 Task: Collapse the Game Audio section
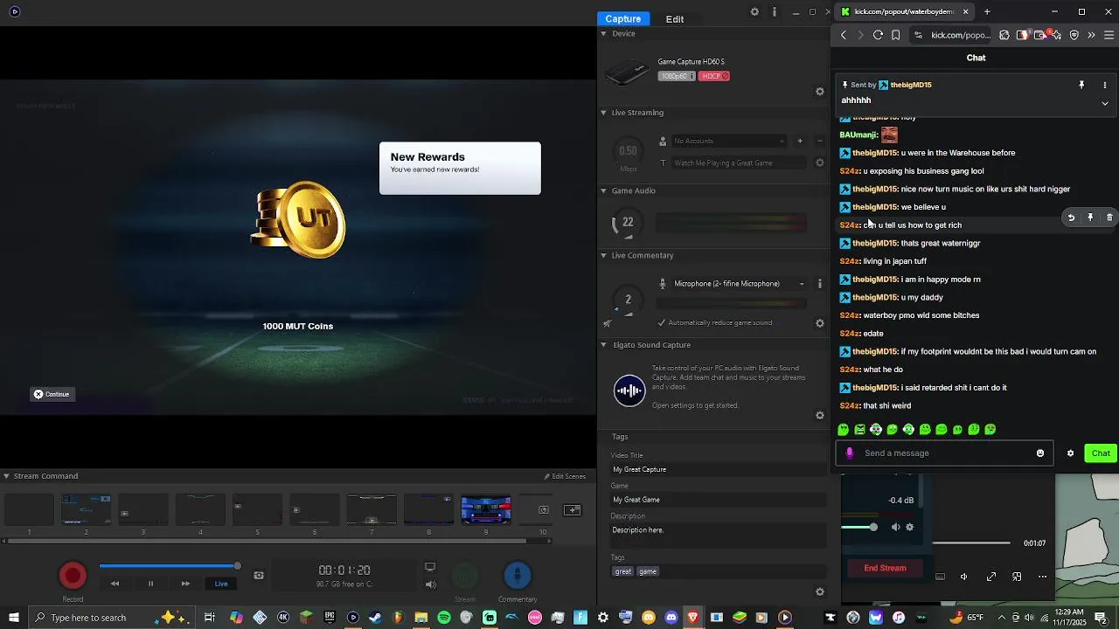(603, 190)
